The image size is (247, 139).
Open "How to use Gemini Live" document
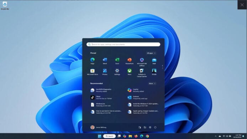106,112
